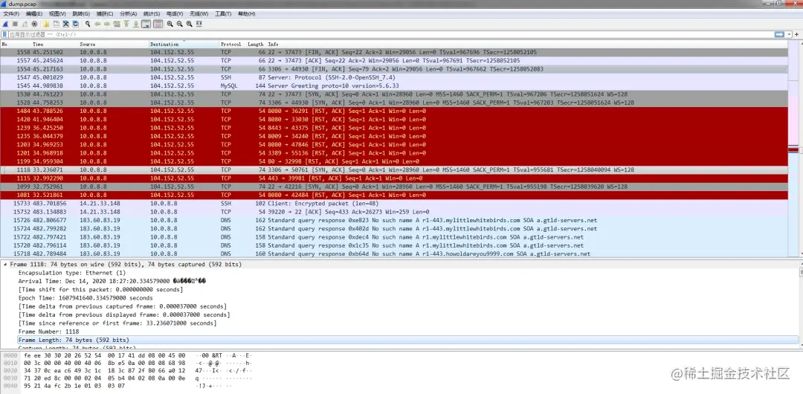Open the 编辑(E) menu
The width and height of the screenshot is (803, 394).
coord(34,14)
